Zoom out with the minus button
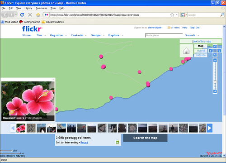The height and width of the screenshot is (163, 226). point(215,60)
